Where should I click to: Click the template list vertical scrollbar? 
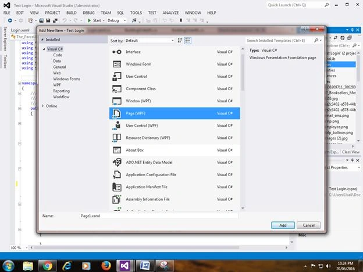(243, 72)
